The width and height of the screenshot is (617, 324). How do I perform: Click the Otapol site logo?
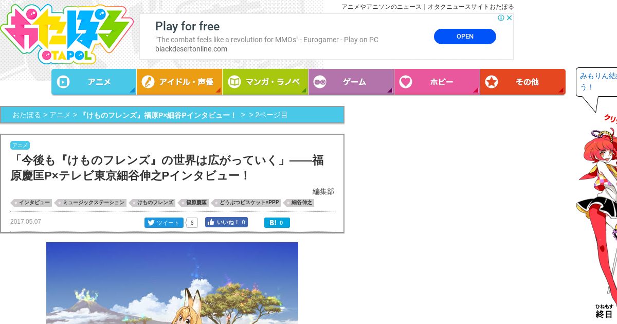pyautogui.click(x=66, y=34)
